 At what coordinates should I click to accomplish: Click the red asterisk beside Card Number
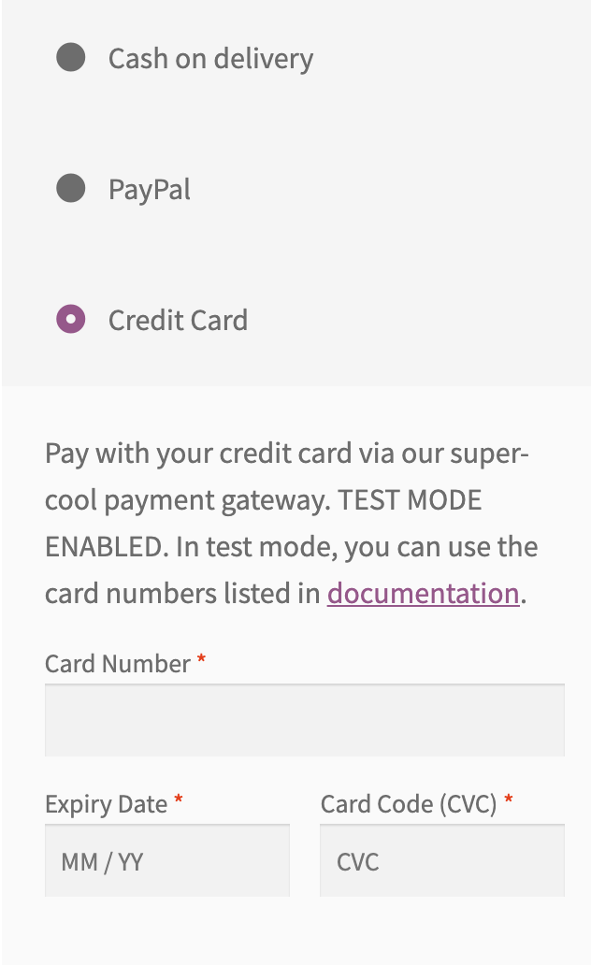pyautogui.click(x=201, y=662)
